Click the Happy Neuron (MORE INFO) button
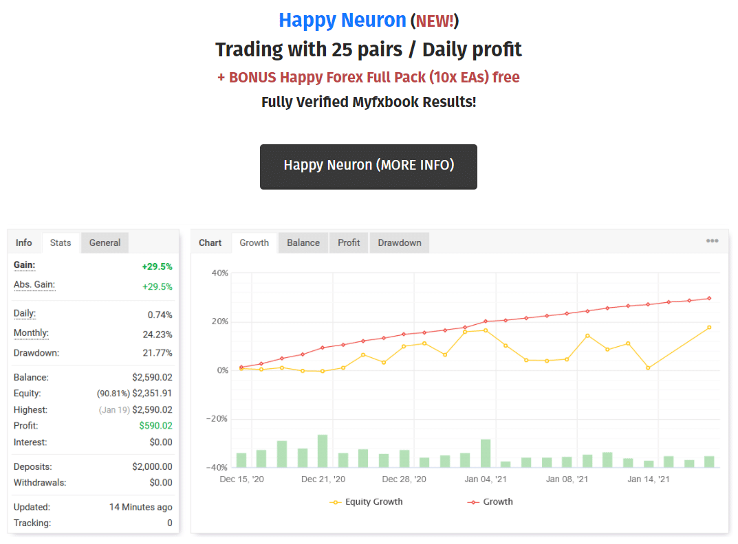 click(369, 167)
